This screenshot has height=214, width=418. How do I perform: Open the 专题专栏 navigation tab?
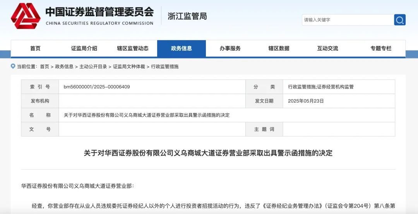tap(381, 48)
